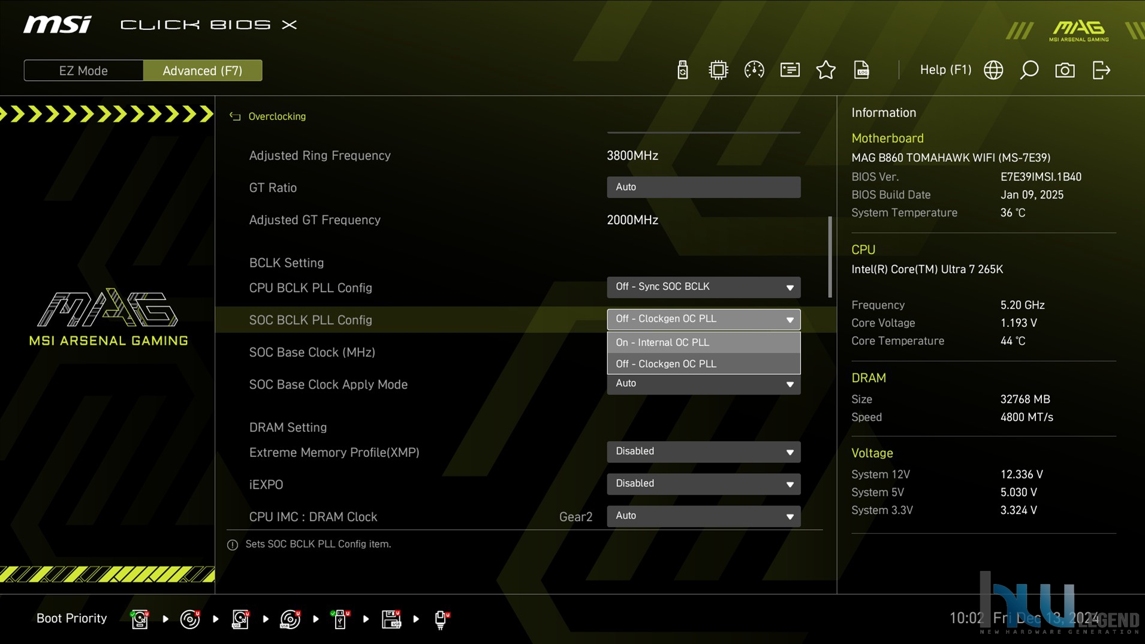This screenshot has height=644, width=1145.
Task: Select the GT Ratio label
Action: (273, 188)
